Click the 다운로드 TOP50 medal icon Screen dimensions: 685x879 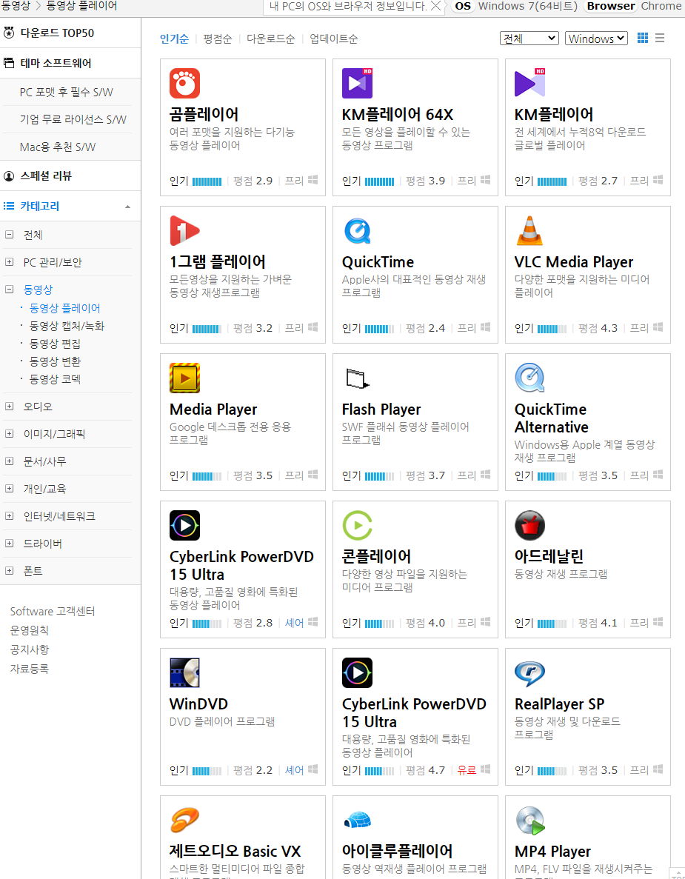(x=9, y=33)
